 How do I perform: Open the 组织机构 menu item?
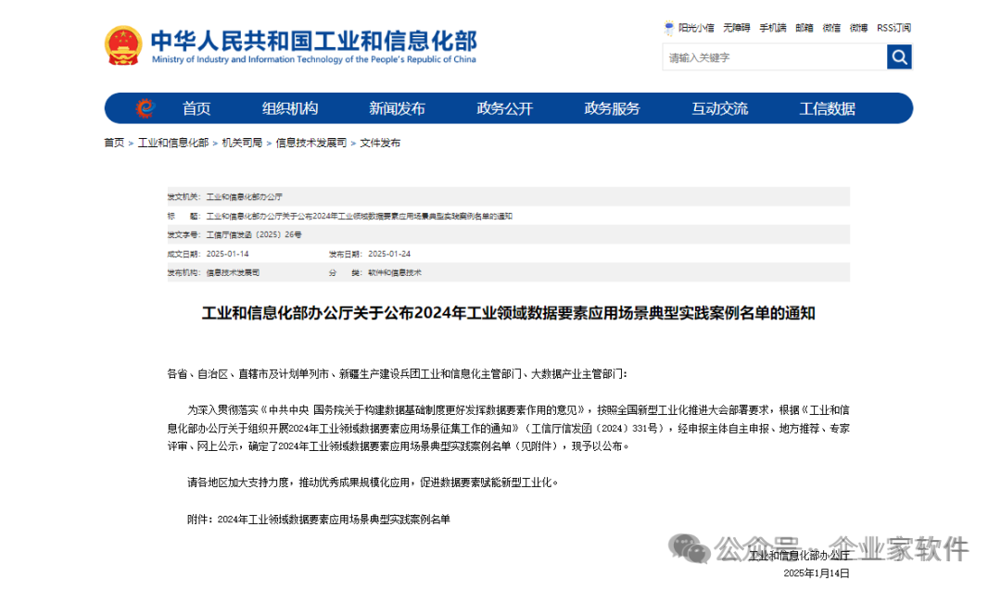pyautogui.click(x=290, y=108)
